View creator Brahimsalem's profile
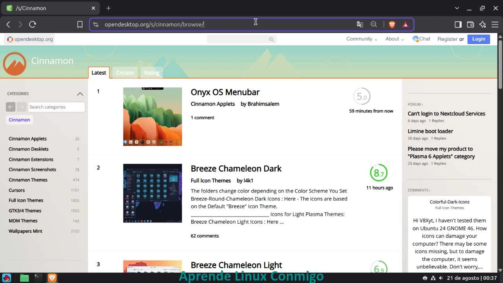The height and width of the screenshot is (283, 503). coord(263,104)
